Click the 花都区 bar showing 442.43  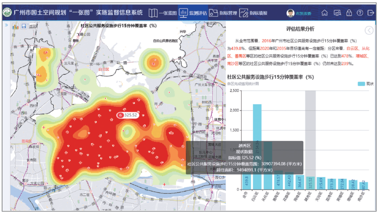pyautogui.click(x=289, y=181)
